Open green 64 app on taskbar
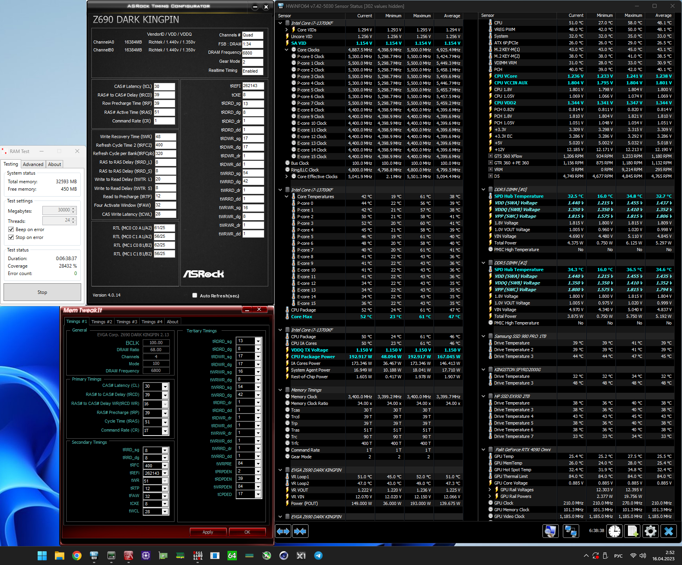The width and height of the screenshot is (682, 565). pos(232,556)
